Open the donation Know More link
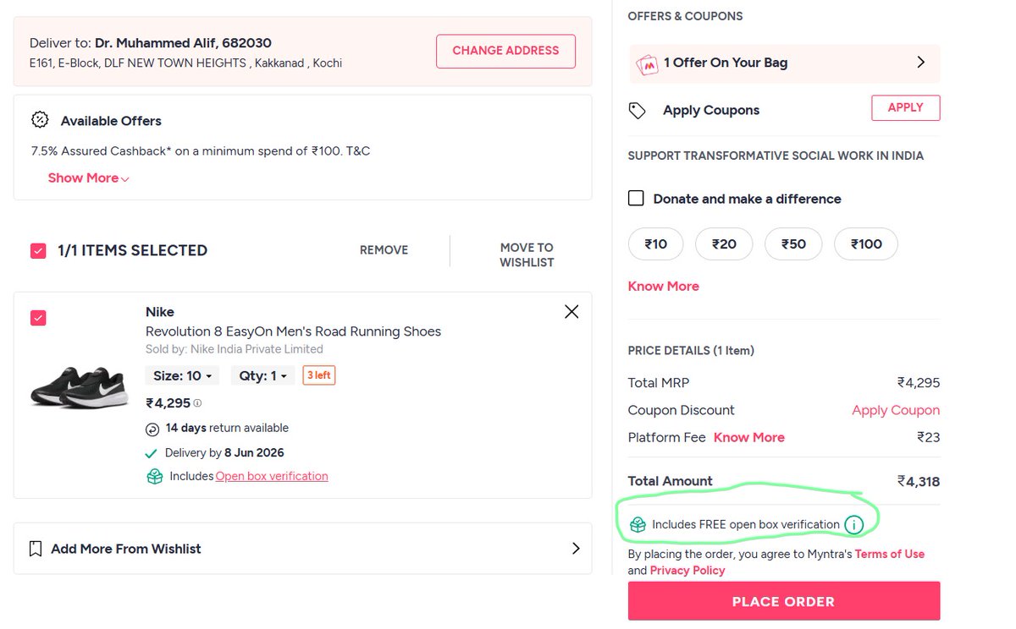Screen dimensions: 1016x629 [x=664, y=287]
